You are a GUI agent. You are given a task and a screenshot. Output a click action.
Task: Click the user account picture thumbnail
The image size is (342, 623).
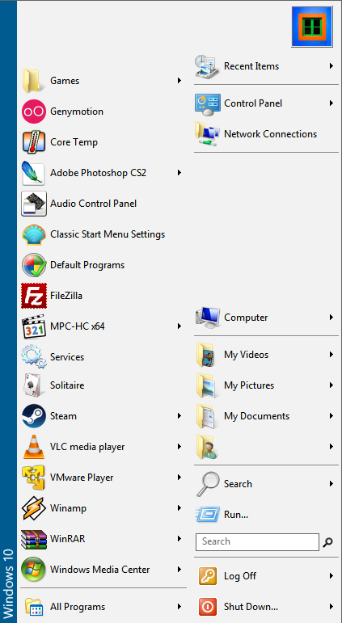pyautogui.click(x=312, y=27)
